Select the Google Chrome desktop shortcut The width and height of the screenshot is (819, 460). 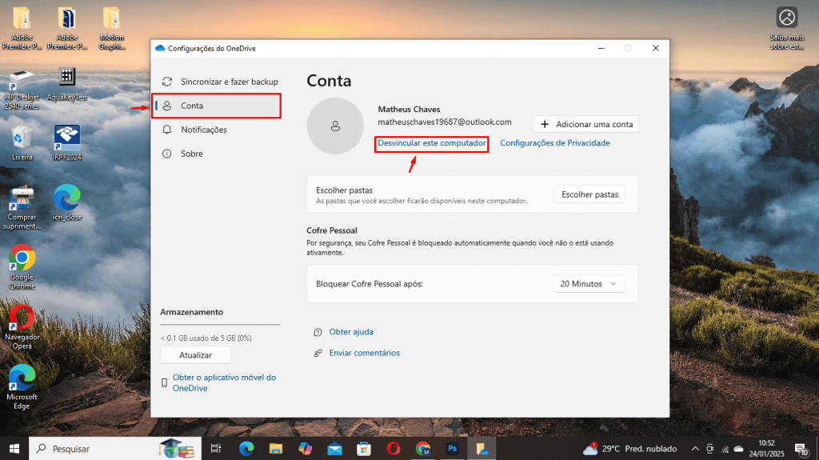22,267
